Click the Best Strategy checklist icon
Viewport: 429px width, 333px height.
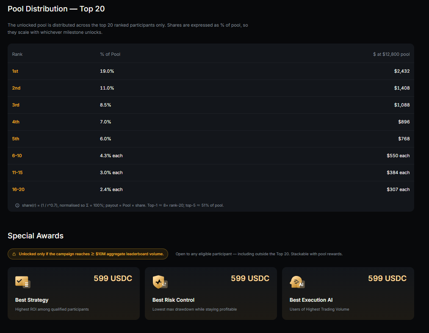click(23, 282)
